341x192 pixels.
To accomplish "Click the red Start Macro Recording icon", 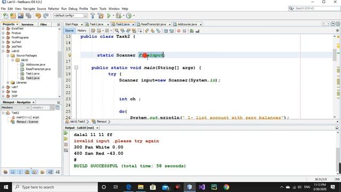I will click(x=178, y=31).
